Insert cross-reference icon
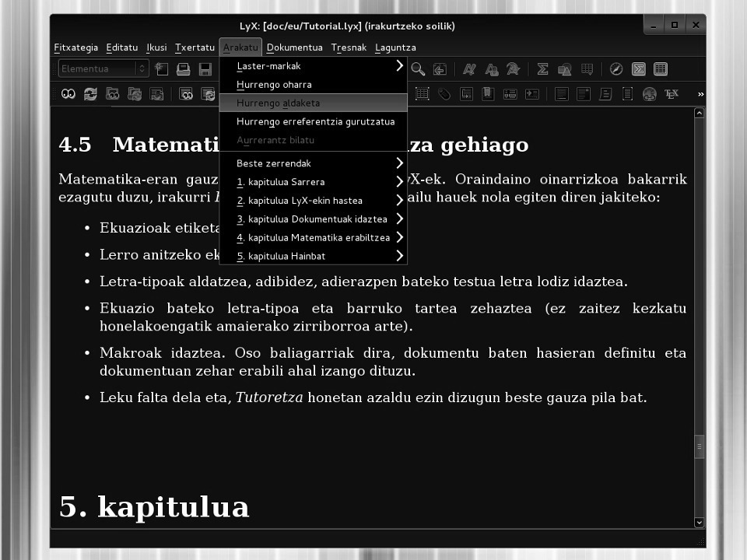 point(466,94)
